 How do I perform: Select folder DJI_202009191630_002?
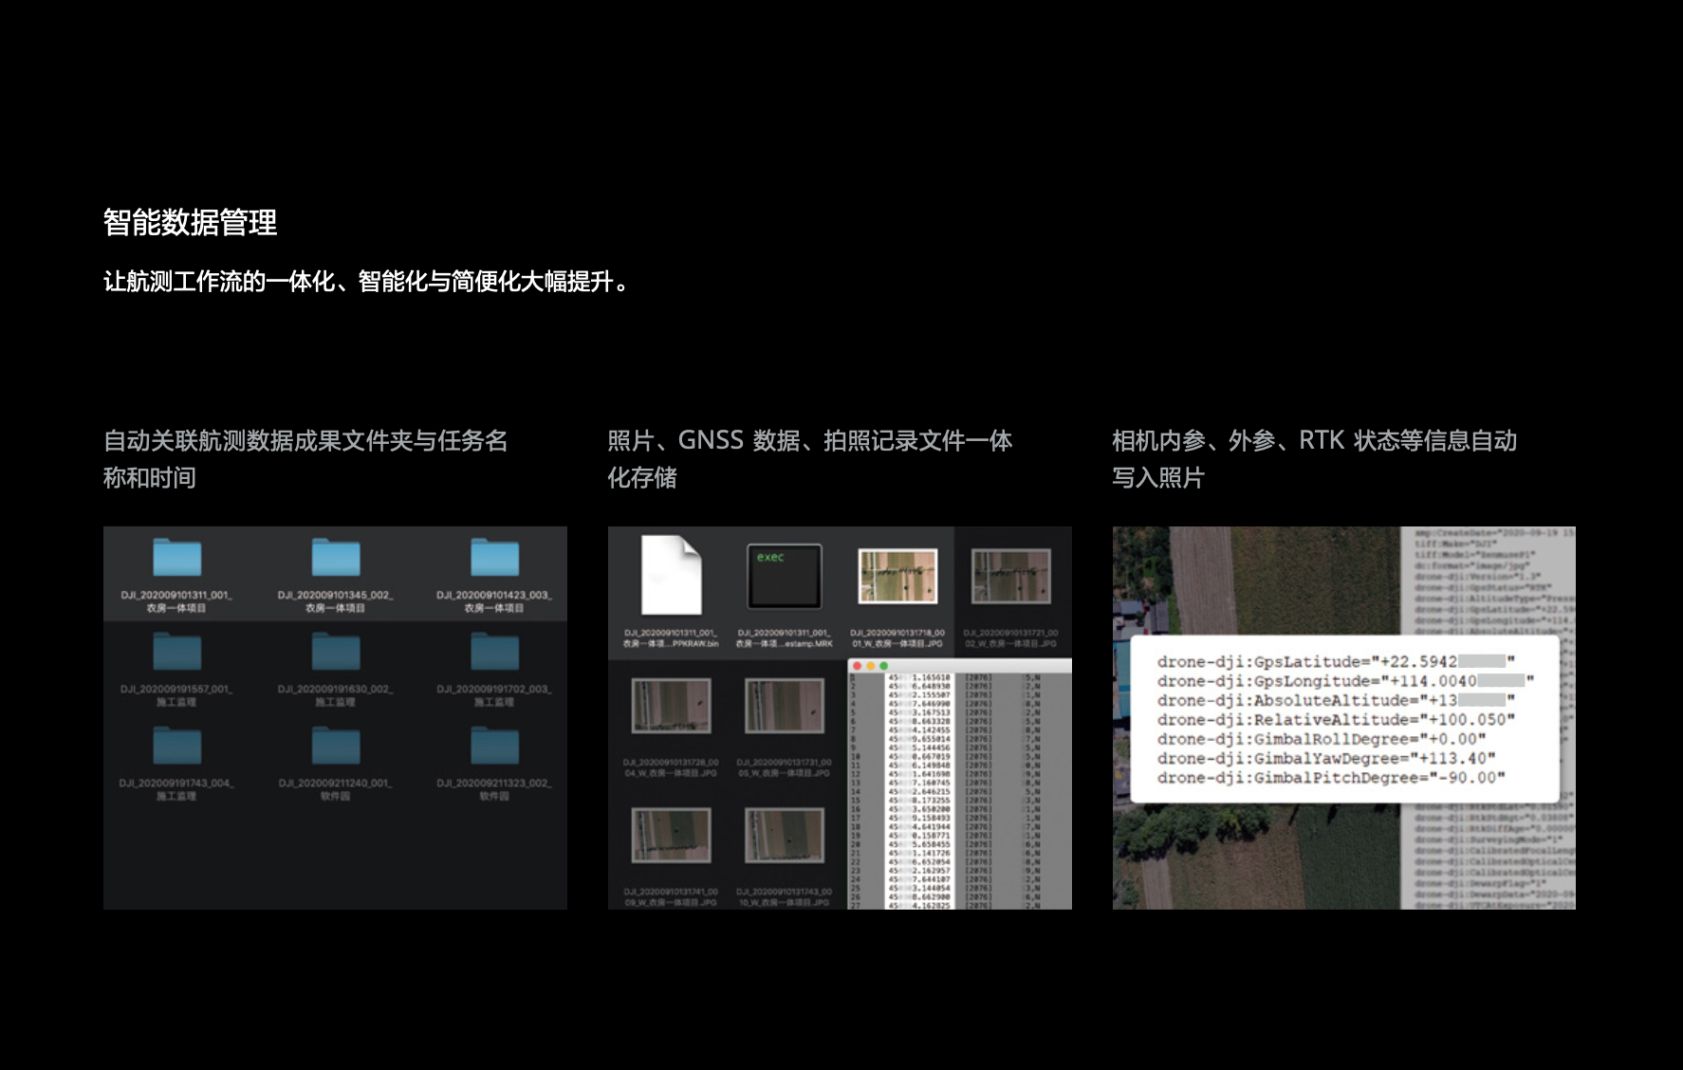(336, 653)
